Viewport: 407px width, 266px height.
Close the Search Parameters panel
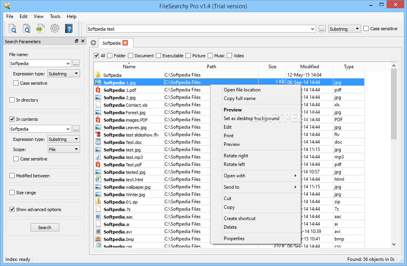click(83, 41)
